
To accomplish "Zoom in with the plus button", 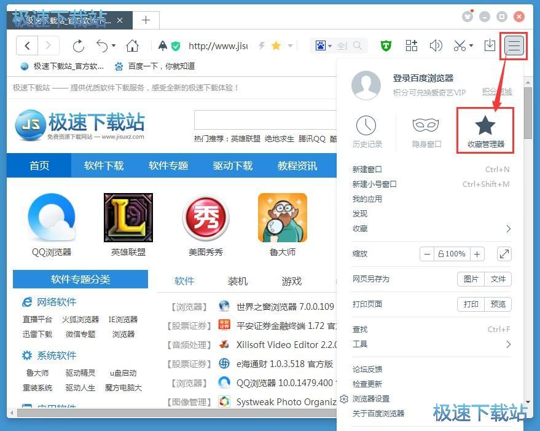I will [477, 254].
